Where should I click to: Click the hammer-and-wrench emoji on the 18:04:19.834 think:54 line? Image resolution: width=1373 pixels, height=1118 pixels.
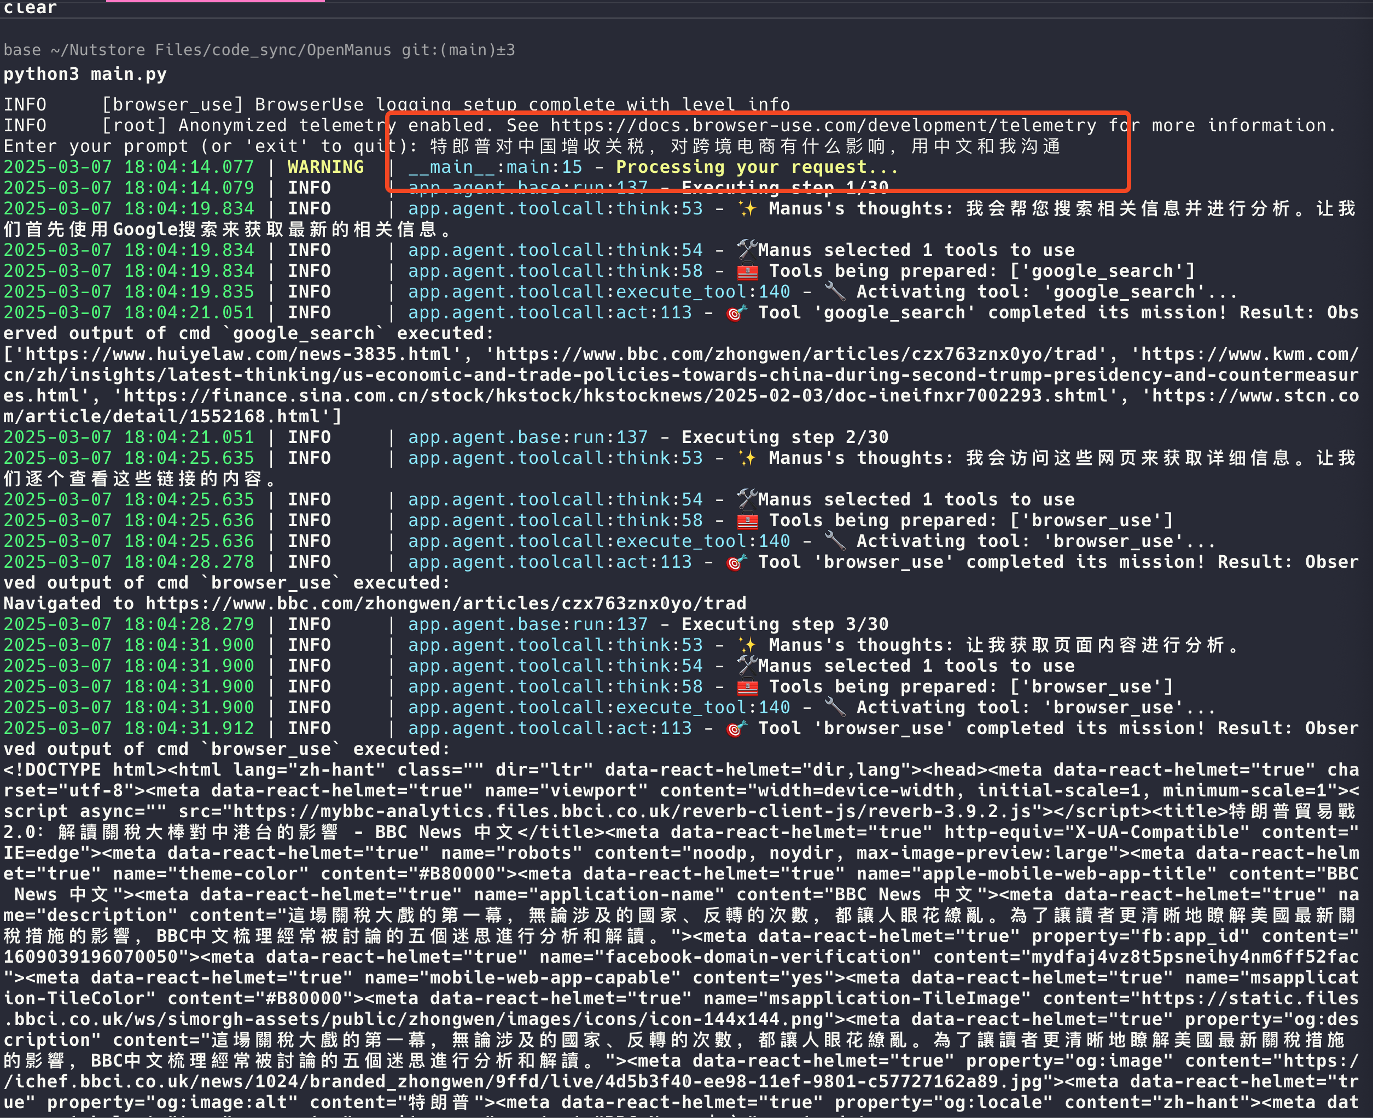(x=747, y=250)
